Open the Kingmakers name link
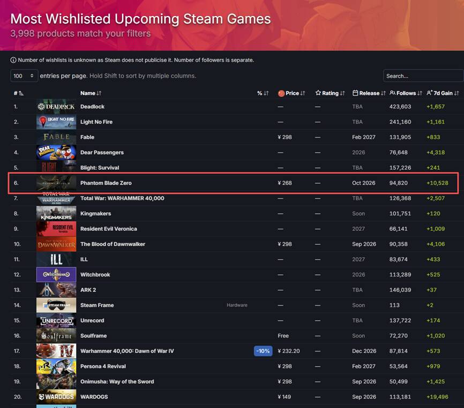Image resolution: width=464 pixels, height=408 pixels. coord(95,214)
